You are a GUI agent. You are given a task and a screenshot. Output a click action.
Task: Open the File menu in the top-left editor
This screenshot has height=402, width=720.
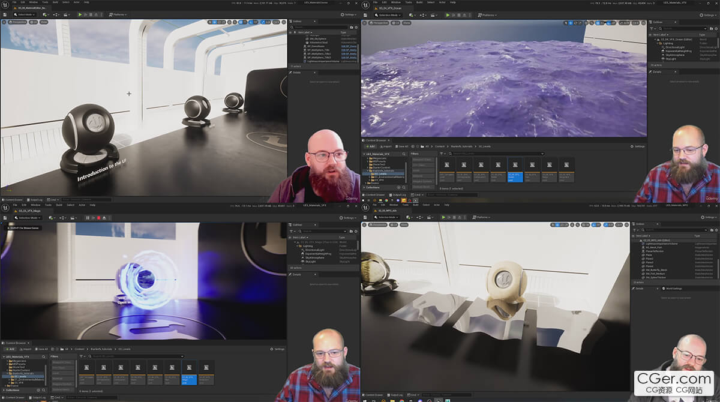coord(14,2)
